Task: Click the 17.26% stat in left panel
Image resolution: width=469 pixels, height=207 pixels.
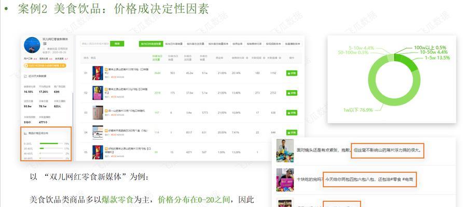Action: [44, 92]
